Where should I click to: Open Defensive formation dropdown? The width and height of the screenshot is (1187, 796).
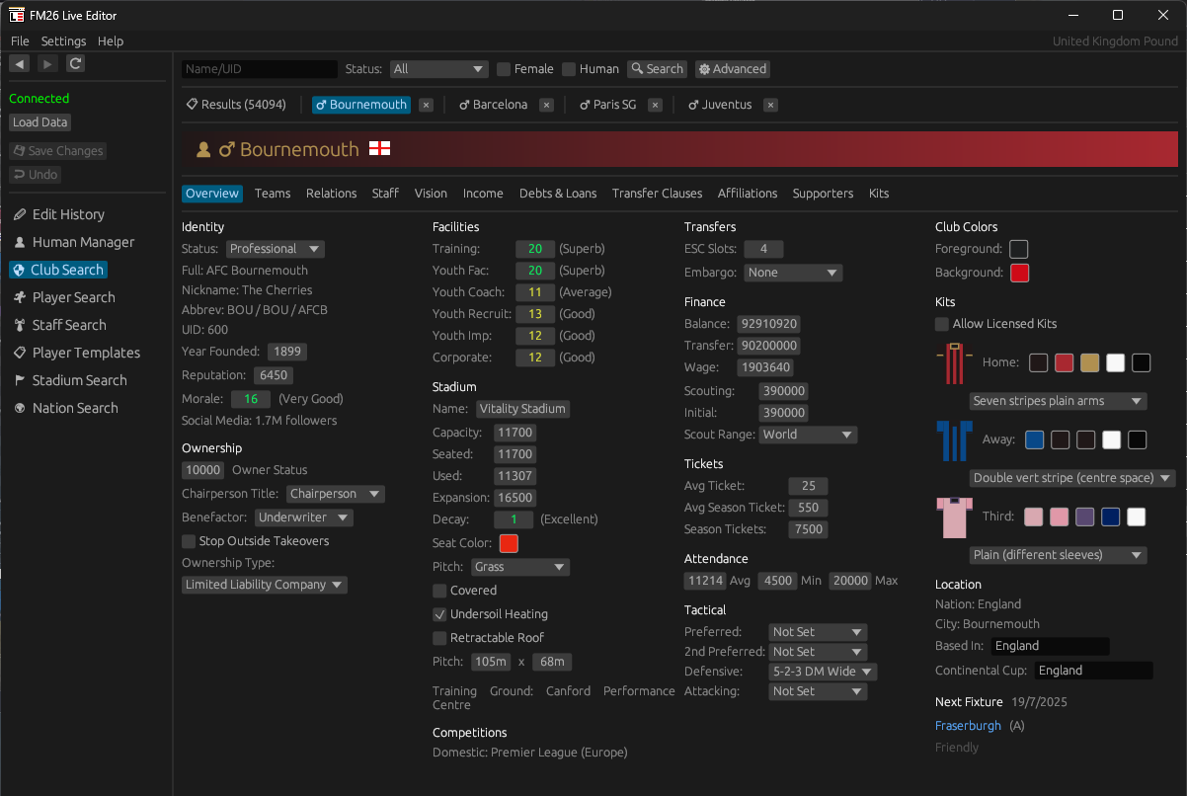[823, 672]
